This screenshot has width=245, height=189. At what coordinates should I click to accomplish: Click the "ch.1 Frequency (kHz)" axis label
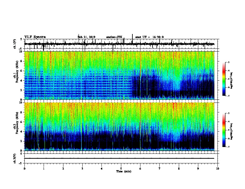(x=16, y=72)
